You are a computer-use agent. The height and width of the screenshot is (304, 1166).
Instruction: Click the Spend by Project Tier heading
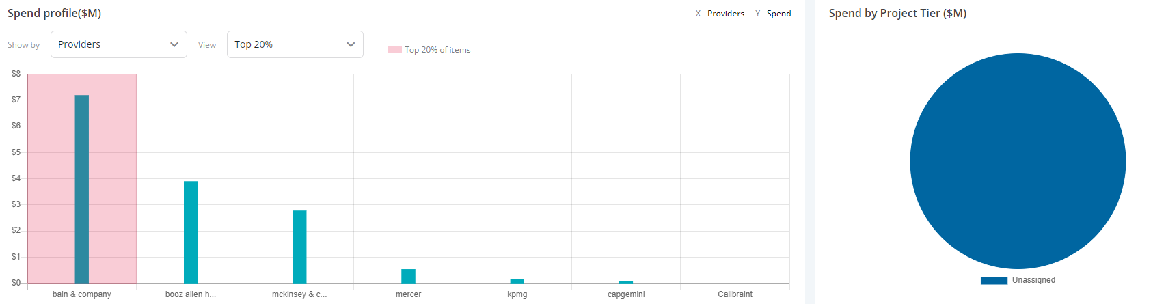tap(897, 13)
